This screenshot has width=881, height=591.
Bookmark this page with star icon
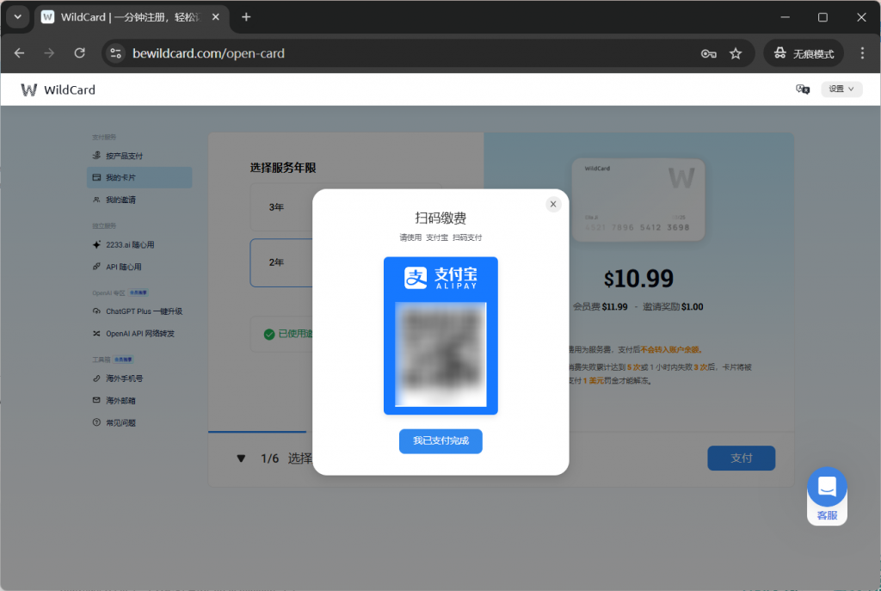tap(736, 54)
